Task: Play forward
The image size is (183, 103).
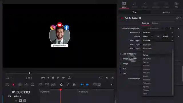Action: pyautogui.click(x=58, y=78)
